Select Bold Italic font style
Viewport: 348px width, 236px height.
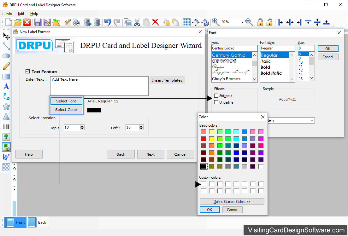[x=271, y=73]
